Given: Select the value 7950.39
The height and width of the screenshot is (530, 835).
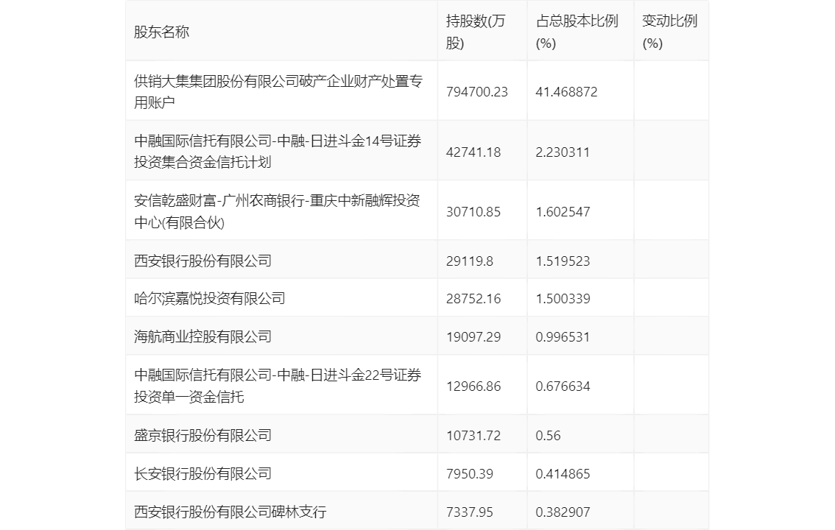Looking at the screenshot, I should pyautogui.click(x=470, y=474).
